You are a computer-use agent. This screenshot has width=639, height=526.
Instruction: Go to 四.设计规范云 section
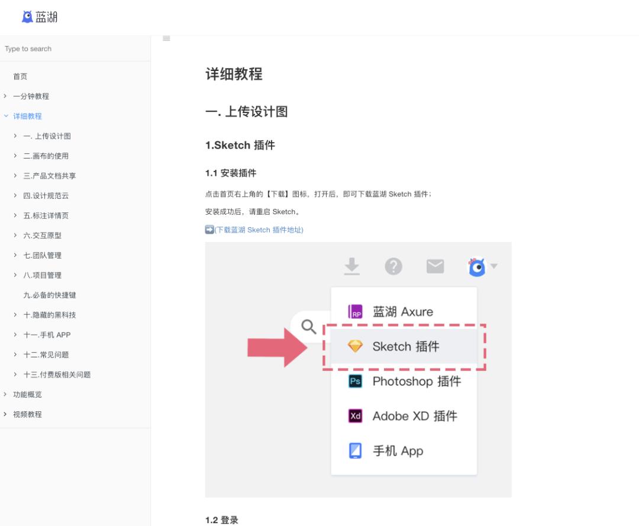[46, 196]
